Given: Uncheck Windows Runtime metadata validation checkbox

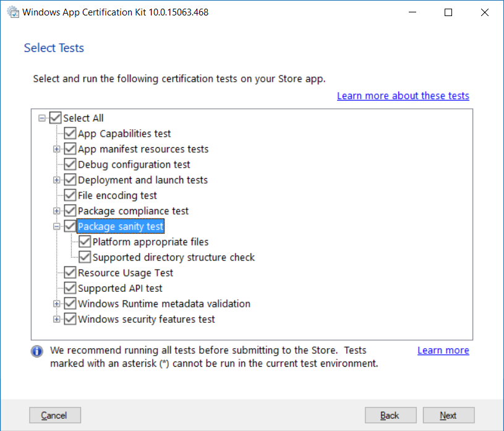Looking at the screenshot, I should click(x=70, y=304).
